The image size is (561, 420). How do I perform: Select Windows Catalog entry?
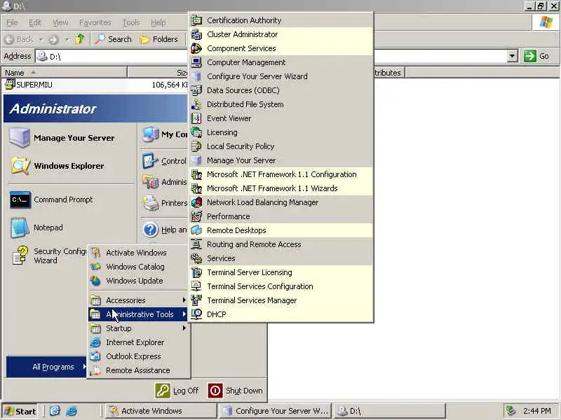point(138,267)
